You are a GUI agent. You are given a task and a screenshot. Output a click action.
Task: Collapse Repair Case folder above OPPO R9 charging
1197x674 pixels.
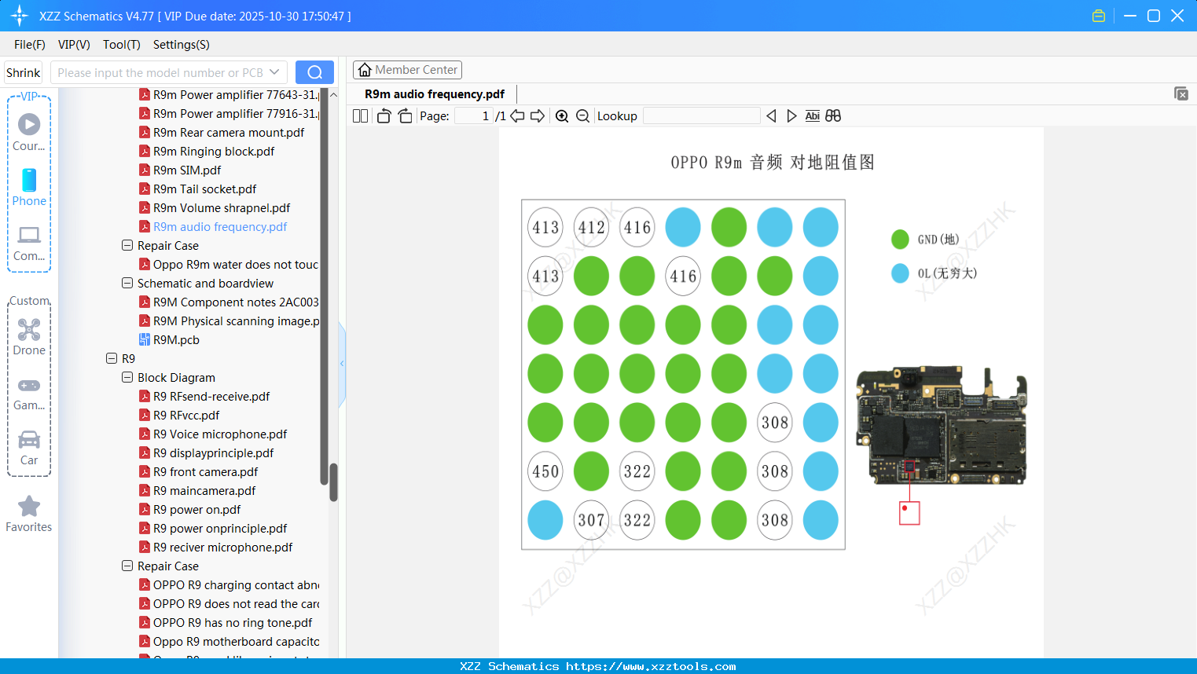coord(127,566)
